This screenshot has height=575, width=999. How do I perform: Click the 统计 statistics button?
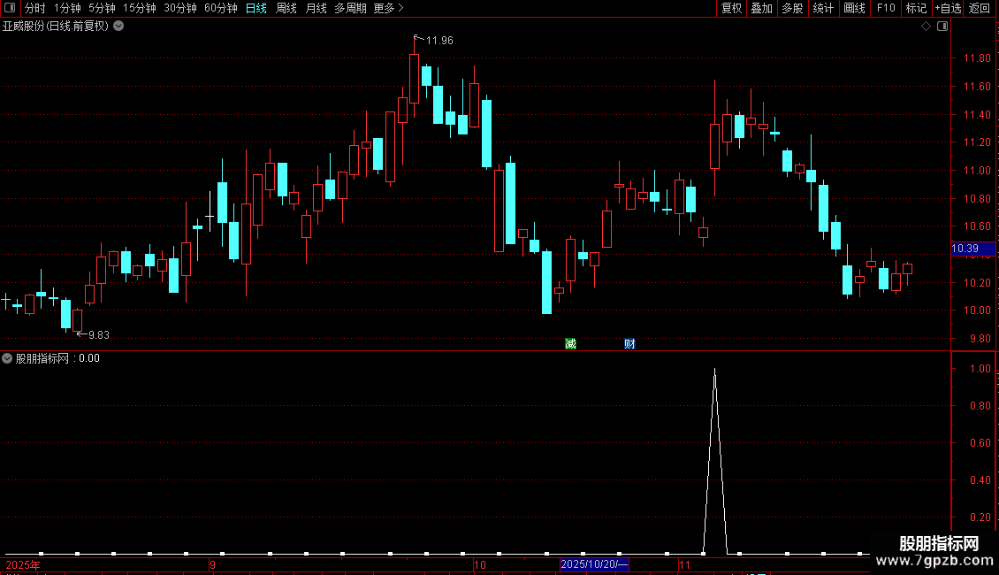click(x=823, y=8)
